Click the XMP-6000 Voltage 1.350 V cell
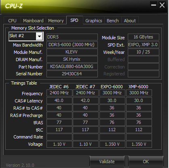Viewport: 169px width, 168px height. (x=139, y=144)
